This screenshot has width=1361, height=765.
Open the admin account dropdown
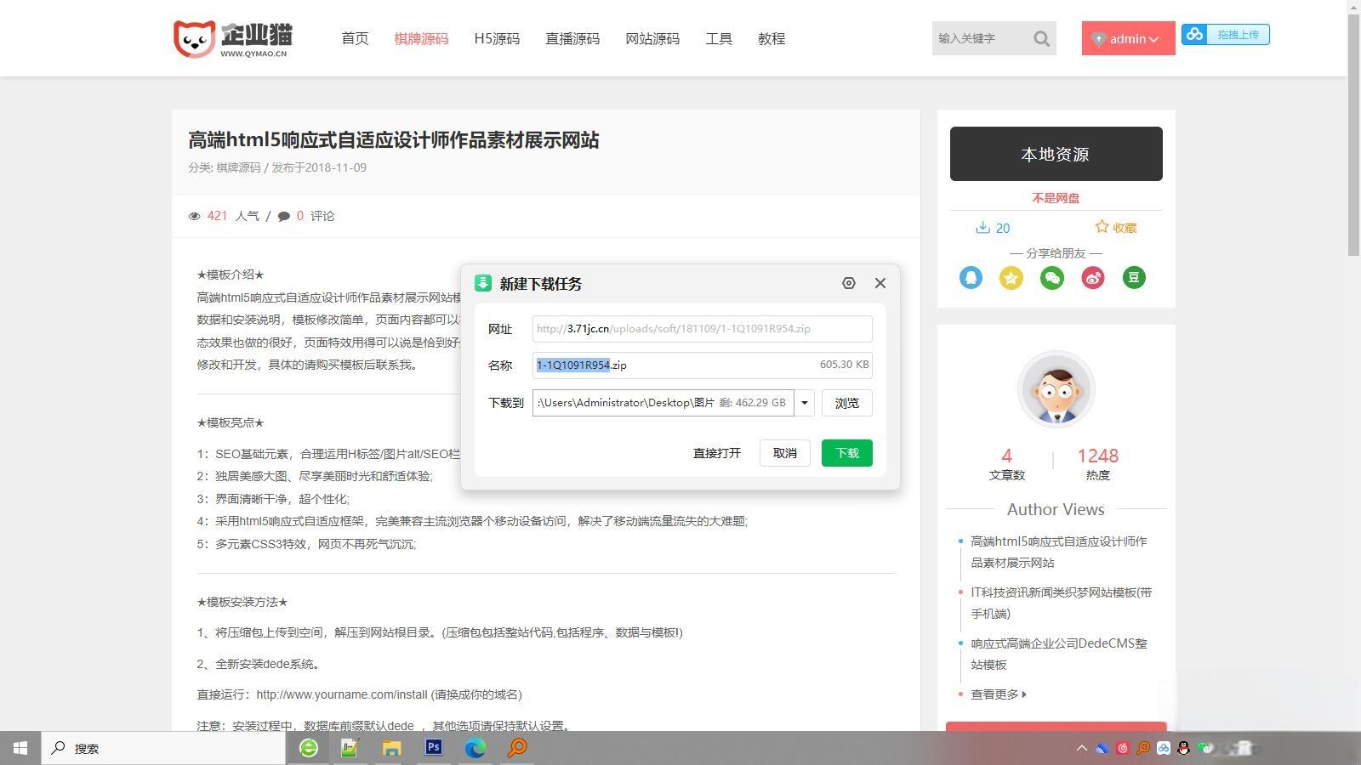pyautogui.click(x=1128, y=38)
